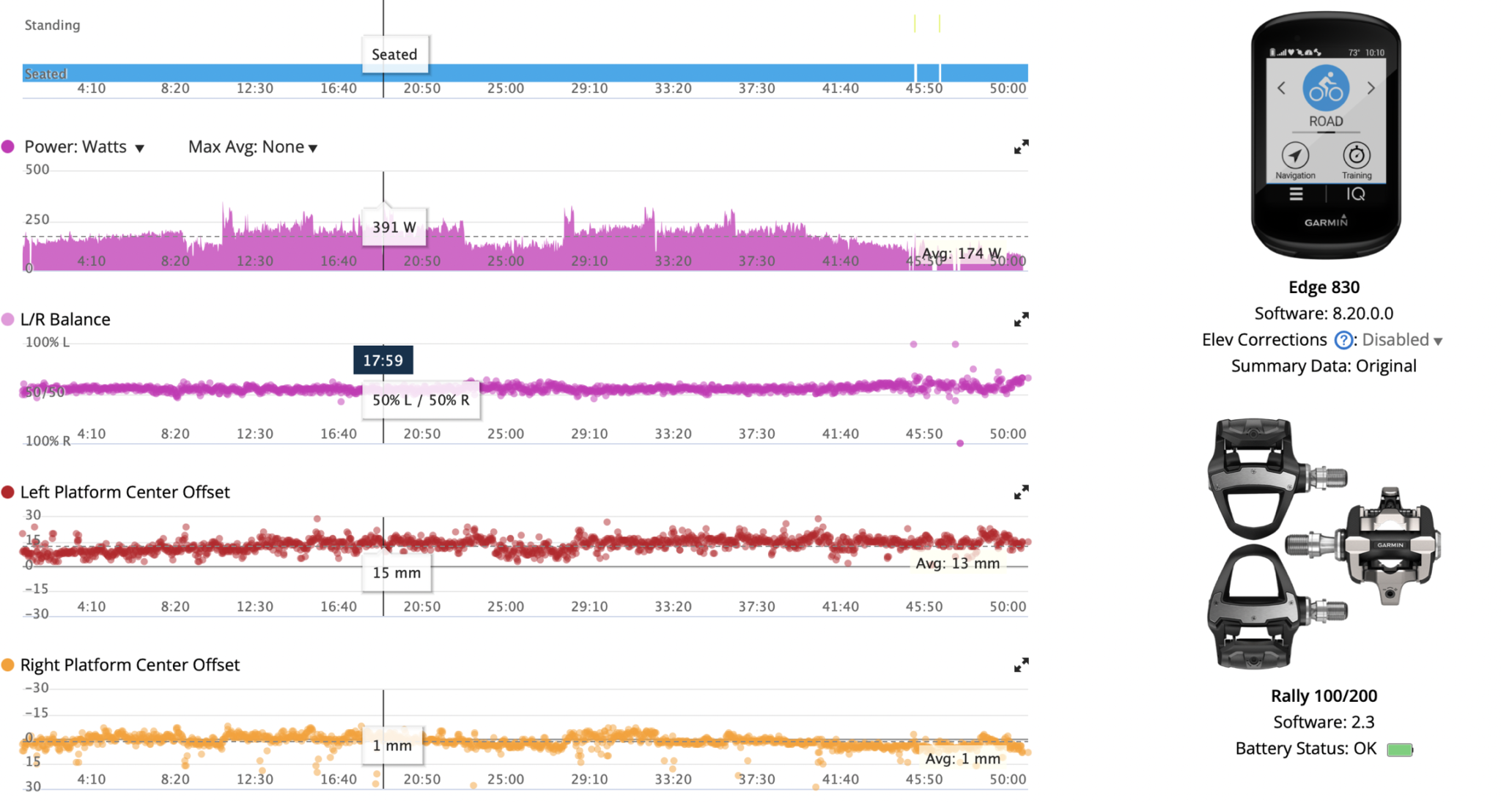The image size is (1501, 811).
Task: Click the Elev Corrections help question mark
Action: 1343,340
